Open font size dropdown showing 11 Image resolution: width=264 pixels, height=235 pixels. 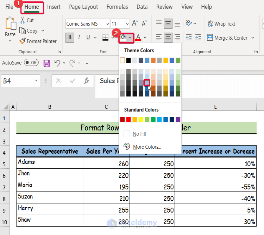pos(127,24)
